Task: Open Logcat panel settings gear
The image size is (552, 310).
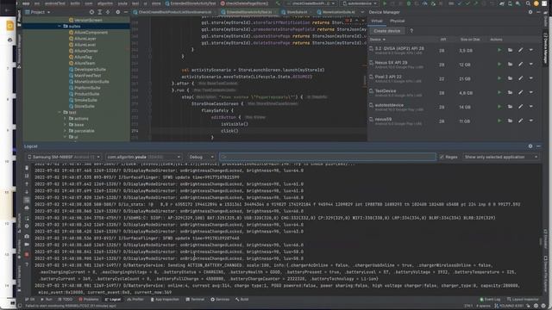Action: point(530,146)
